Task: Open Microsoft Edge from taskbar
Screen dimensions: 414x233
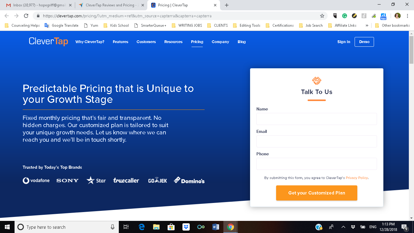Action: 142,227
